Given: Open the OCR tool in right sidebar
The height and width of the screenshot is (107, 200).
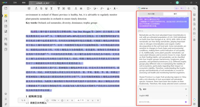Looking at the screenshot, I should tap(194, 15).
